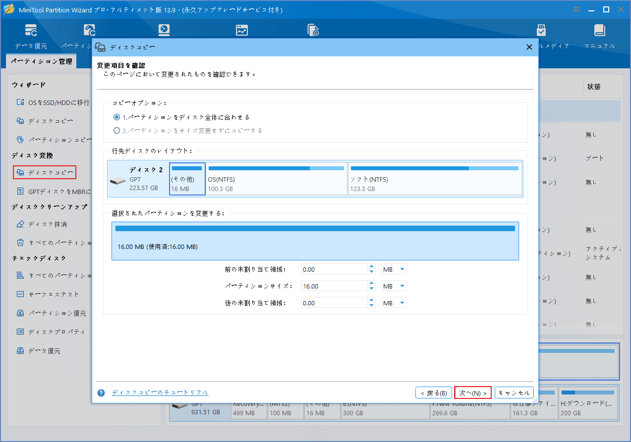The image size is (631, 442).
Task: Click the spinner arrows of 前の未割り当て領域
Action: 371,269
